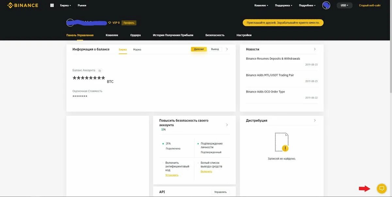
Task: Open the account security chevron arrow
Action: coord(227,125)
